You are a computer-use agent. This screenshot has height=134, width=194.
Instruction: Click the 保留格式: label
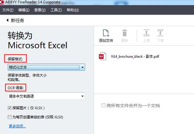point(15,59)
